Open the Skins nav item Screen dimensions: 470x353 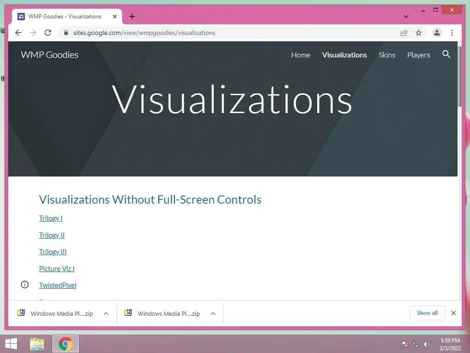(x=387, y=55)
